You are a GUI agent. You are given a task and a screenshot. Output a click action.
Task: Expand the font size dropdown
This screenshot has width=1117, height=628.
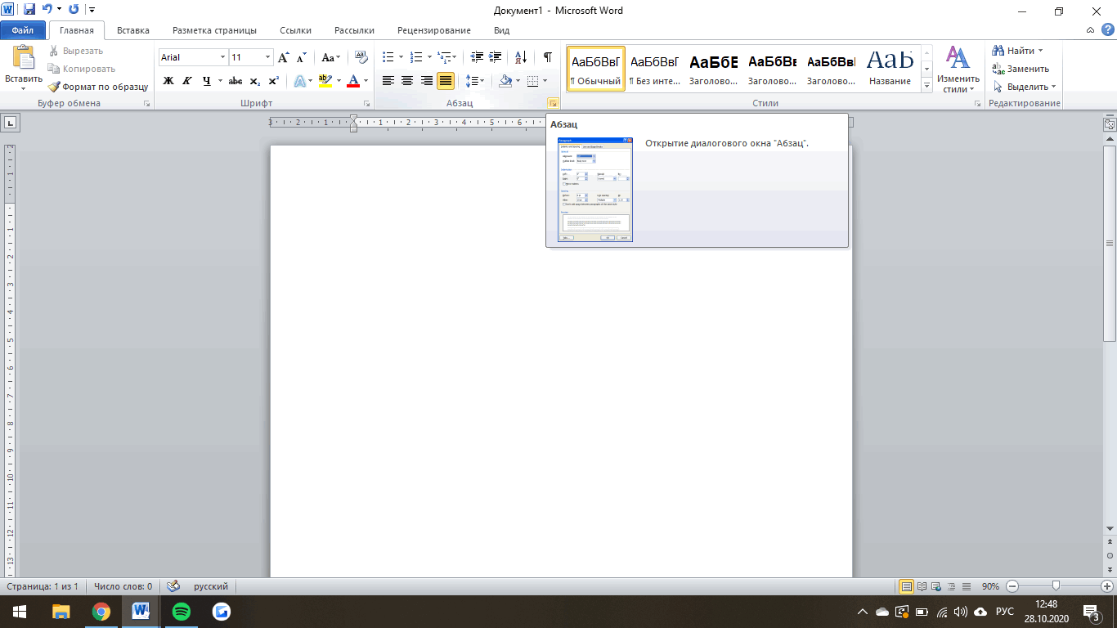coord(267,57)
